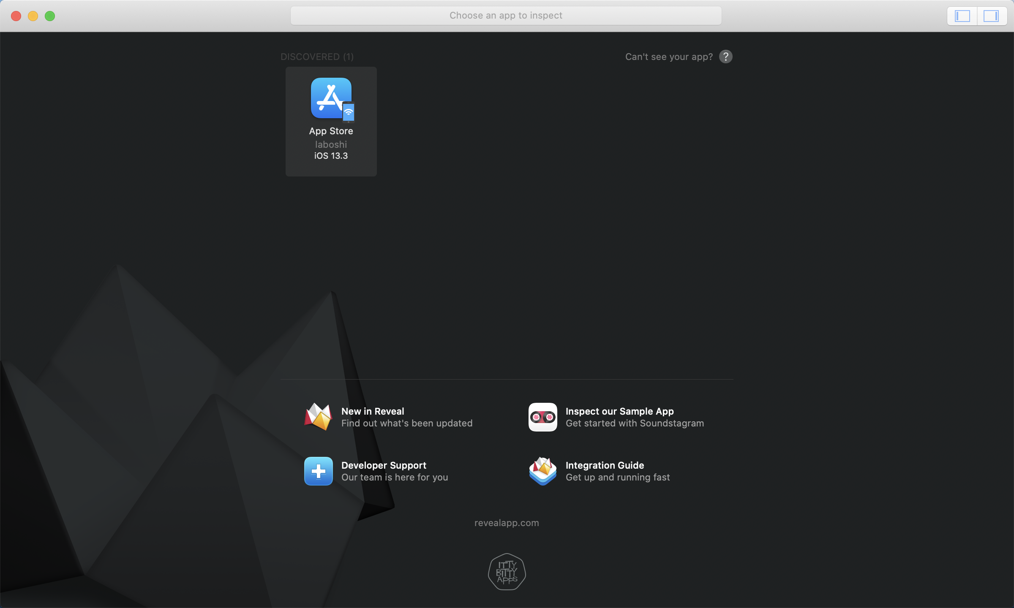Image resolution: width=1014 pixels, height=608 pixels.
Task: Click the Soundstagram sample app icon
Action: point(543,417)
